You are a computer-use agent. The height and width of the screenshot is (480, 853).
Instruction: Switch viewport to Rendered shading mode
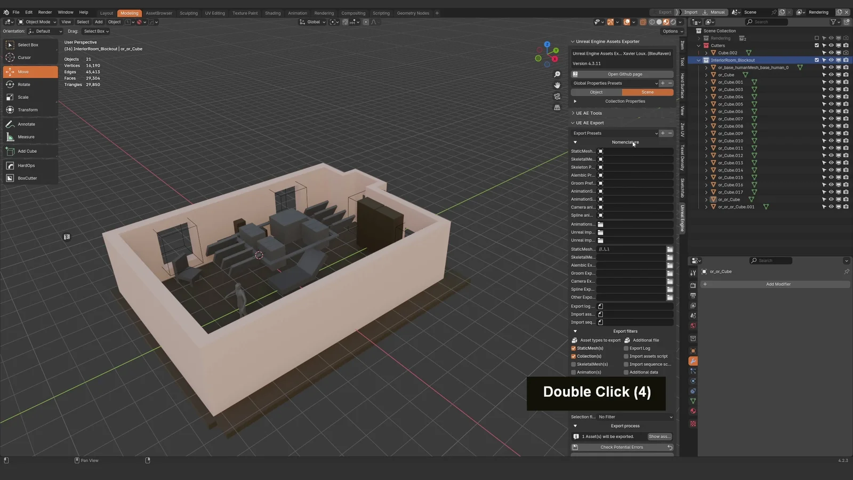[x=673, y=22]
